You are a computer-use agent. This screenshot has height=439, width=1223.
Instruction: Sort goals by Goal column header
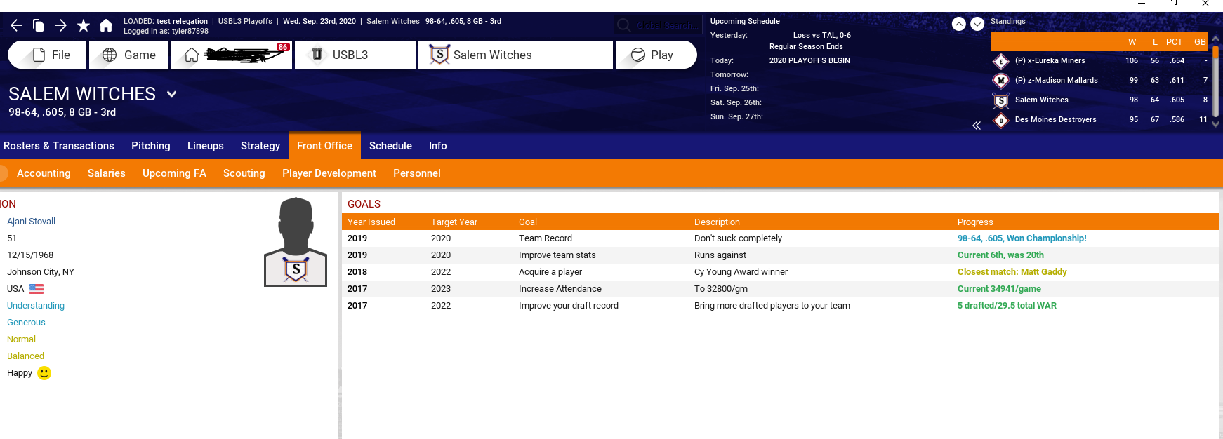528,222
